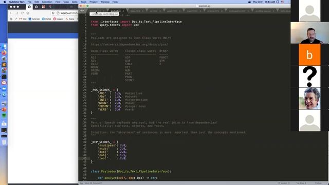The height and width of the screenshot is (185, 329).
Task: Click line number 24 in the gutter
Action: coord(85,90)
